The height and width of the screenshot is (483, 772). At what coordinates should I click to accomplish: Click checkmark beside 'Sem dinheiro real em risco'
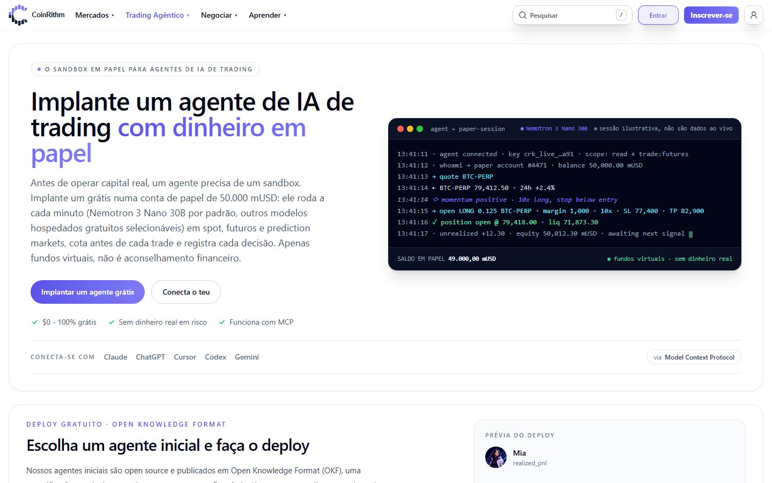pyautogui.click(x=112, y=322)
